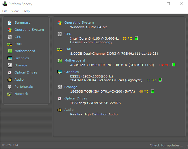
Task: Click the Storage drive icon in main panel
Action: (x=60, y=87)
